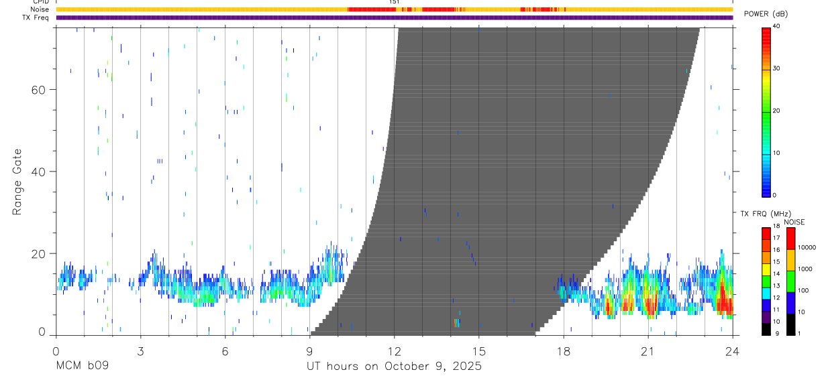824x380 pixels.
Task: Click the '40' label on POWER colorbar
Action: click(777, 26)
